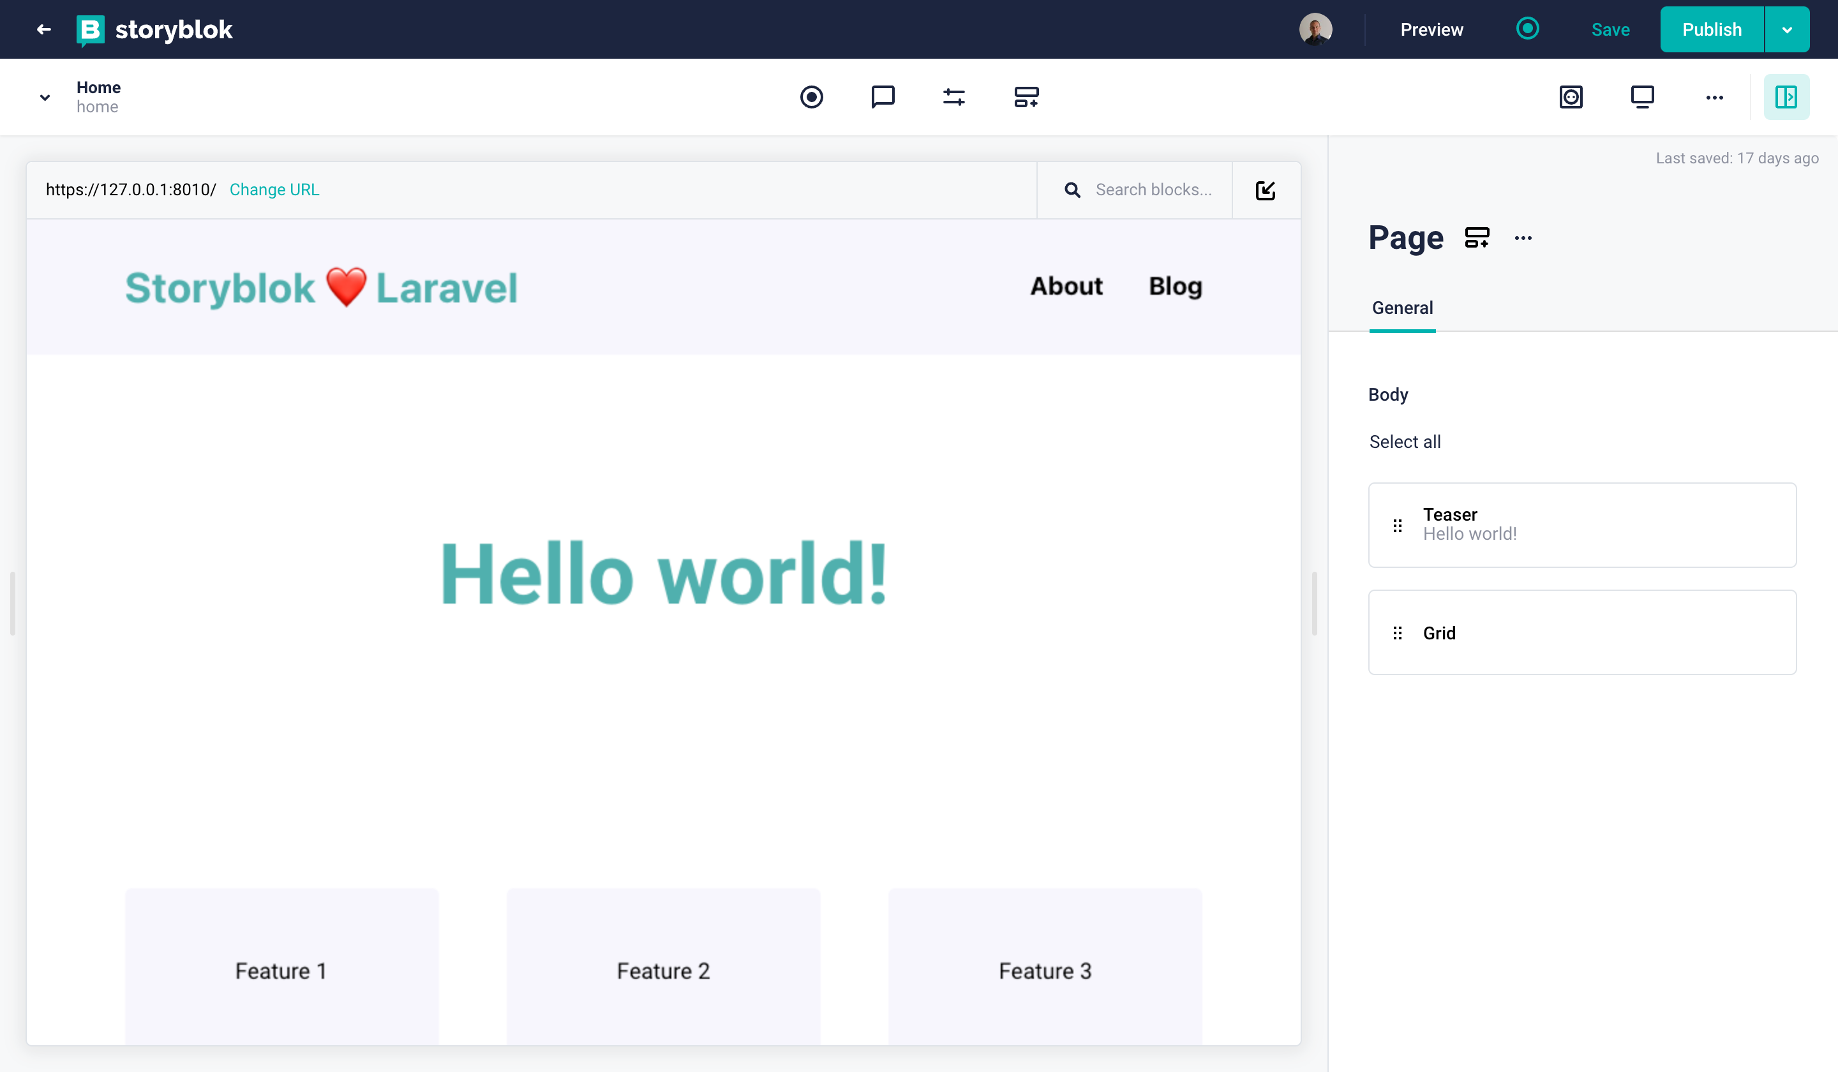The width and height of the screenshot is (1838, 1072).
Task: Select the Feature 1 card
Action: 281,967
